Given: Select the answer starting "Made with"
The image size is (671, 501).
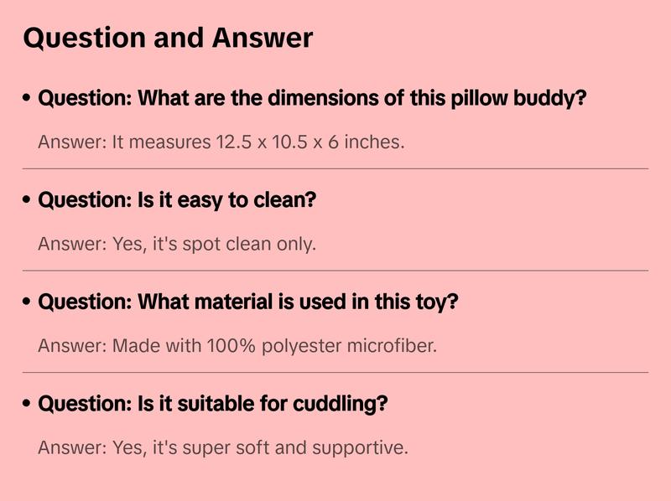Looking at the screenshot, I should point(237,345).
